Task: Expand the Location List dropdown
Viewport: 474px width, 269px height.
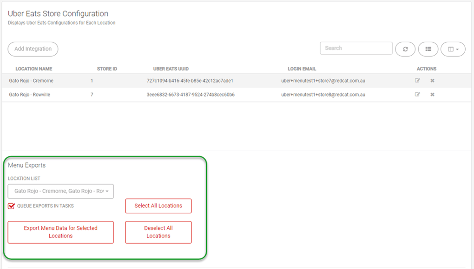Action: click(x=60, y=191)
